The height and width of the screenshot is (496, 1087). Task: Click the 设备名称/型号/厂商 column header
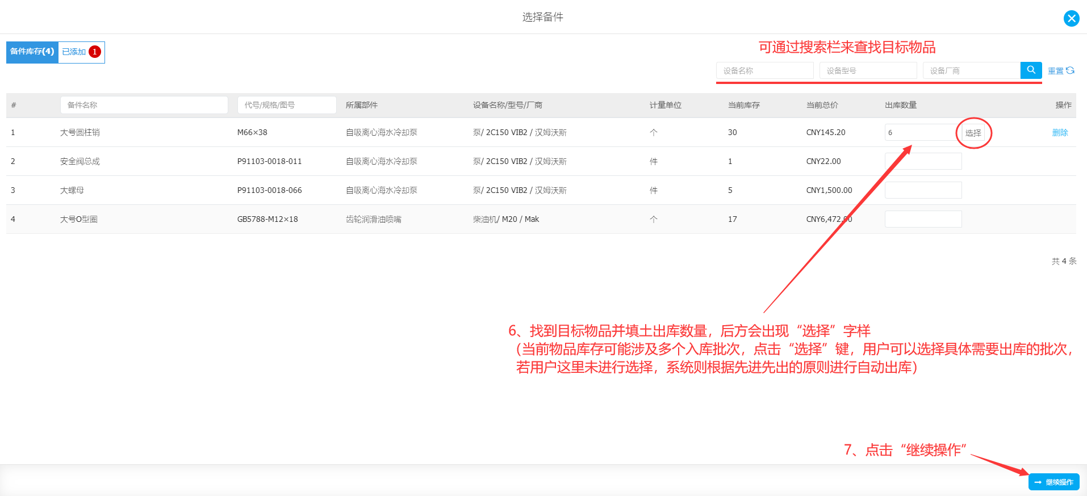point(508,105)
